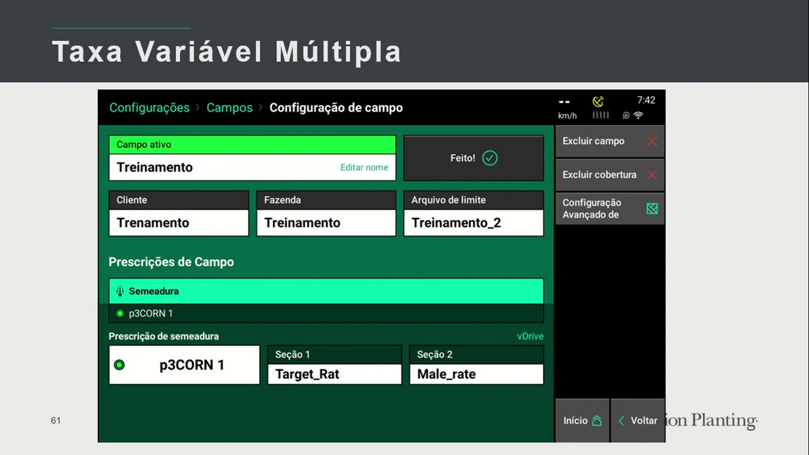Open the Fazenda field Treinamento
Image resolution: width=809 pixels, height=455 pixels.
pos(326,214)
